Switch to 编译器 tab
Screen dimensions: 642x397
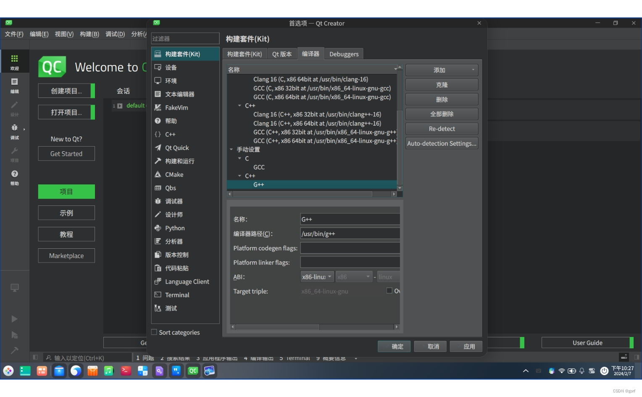click(x=310, y=53)
